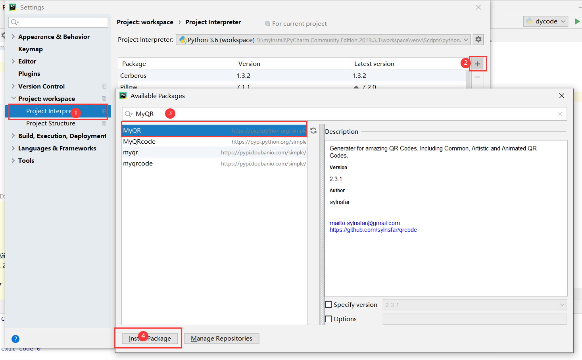Click the copy icon next to Project: workspace

[104, 98]
